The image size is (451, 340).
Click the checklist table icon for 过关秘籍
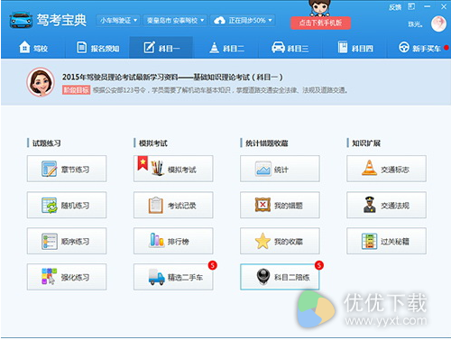369,241
